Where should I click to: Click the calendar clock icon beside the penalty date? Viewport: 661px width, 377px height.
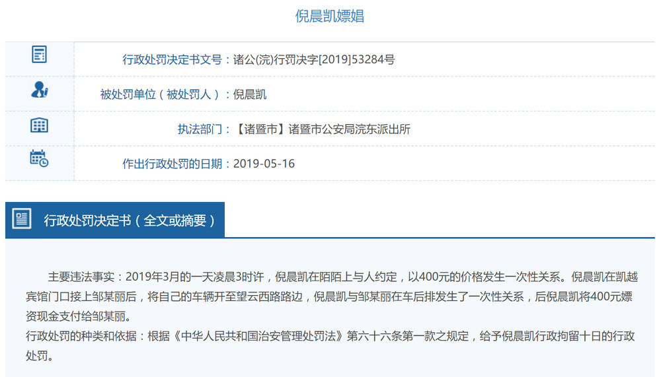tap(39, 158)
